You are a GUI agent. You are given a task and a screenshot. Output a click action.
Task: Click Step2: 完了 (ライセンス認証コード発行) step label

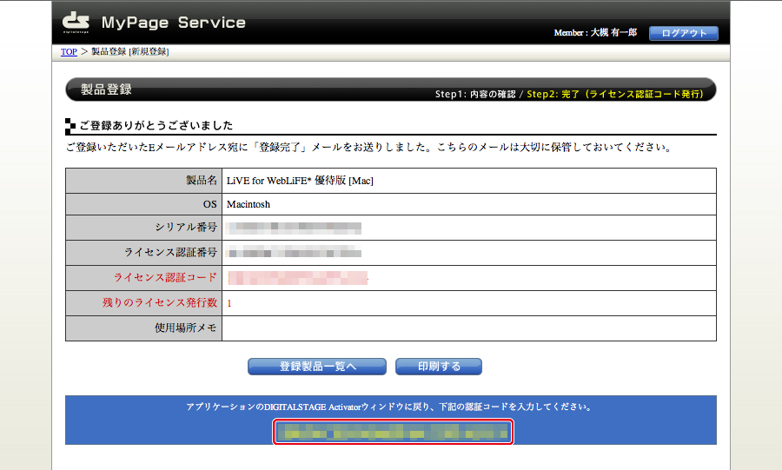(x=615, y=94)
